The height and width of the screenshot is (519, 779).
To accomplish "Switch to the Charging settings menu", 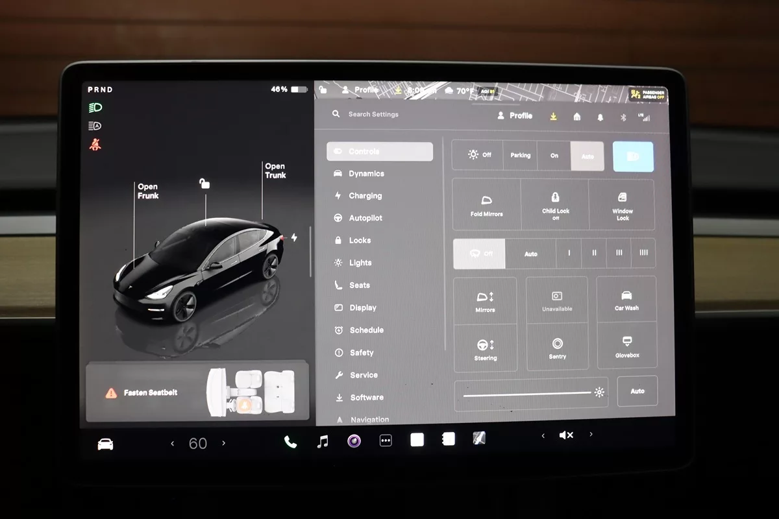I will coord(365,196).
